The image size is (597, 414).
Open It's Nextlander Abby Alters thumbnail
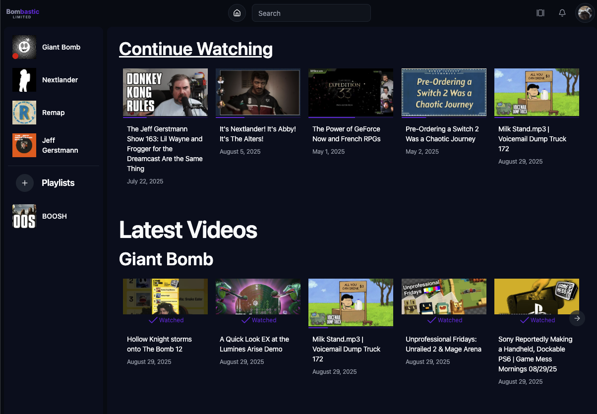click(x=258, y=92)
